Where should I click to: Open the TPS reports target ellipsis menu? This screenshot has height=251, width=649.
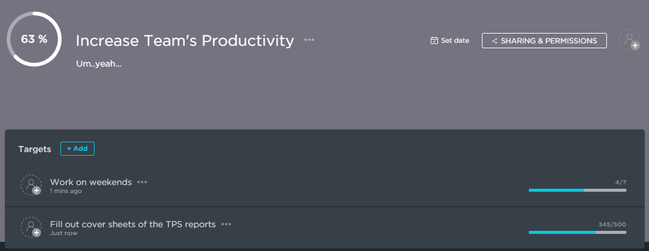point(226,224)
